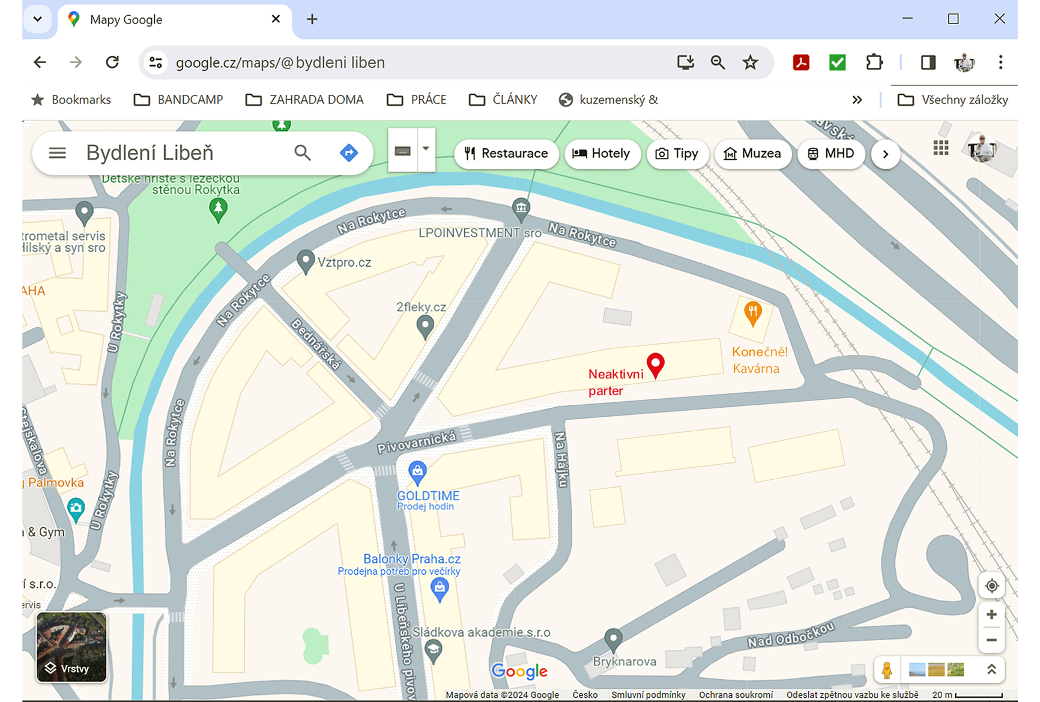Open directions with the blue arrow icon
Viewport: 1040px width, 702px height.
pos(349,153)
